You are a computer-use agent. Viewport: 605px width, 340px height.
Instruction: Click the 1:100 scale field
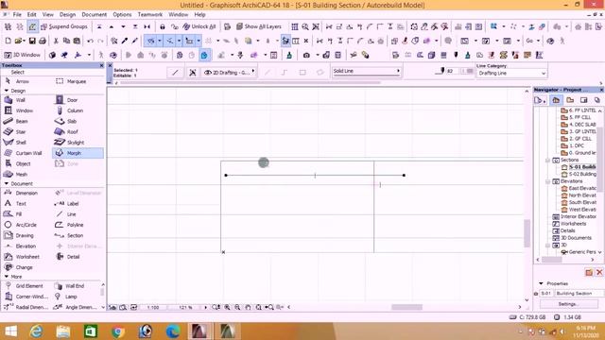153,307
